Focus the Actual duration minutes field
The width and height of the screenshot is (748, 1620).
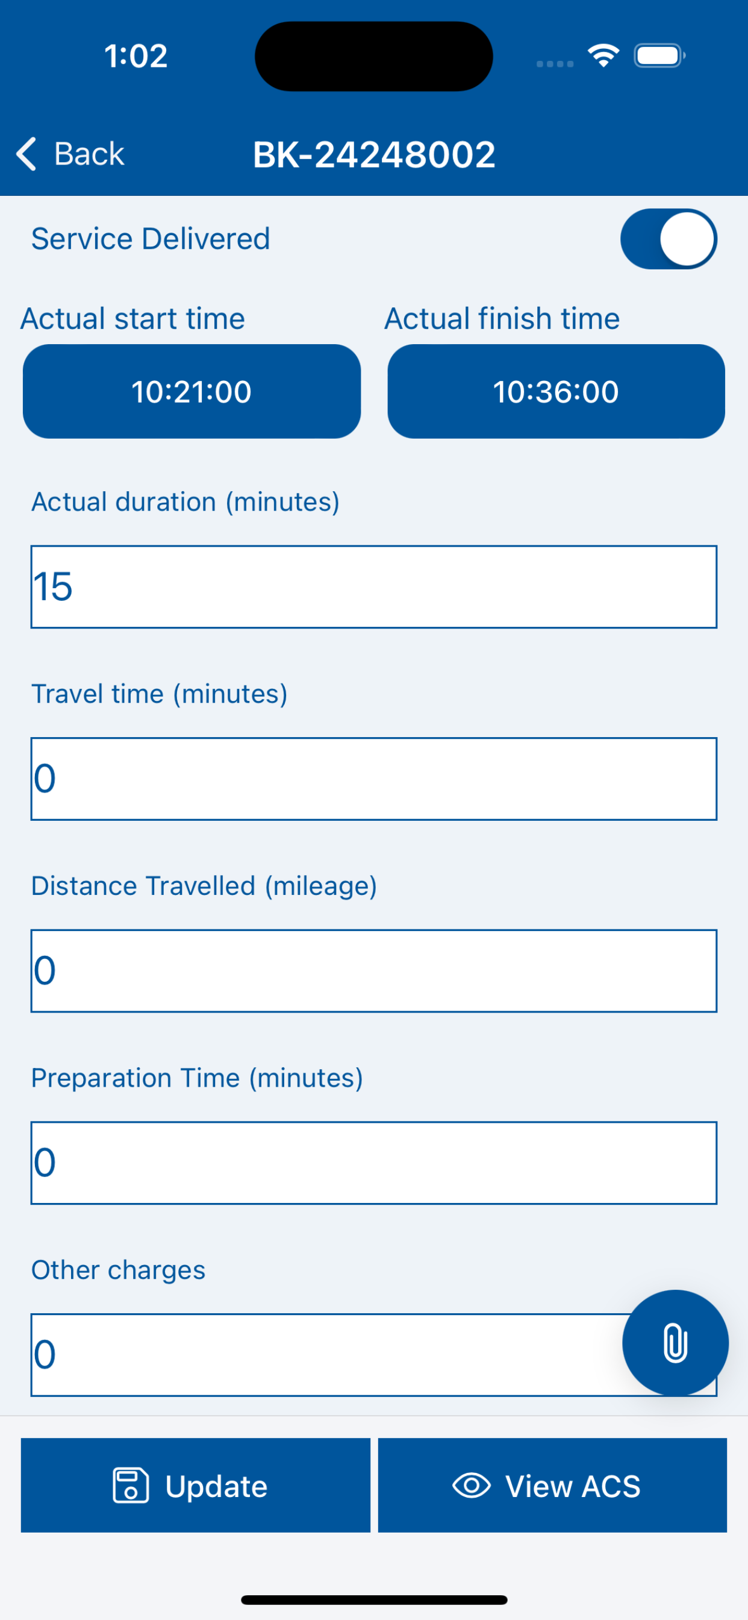[374, 587]
